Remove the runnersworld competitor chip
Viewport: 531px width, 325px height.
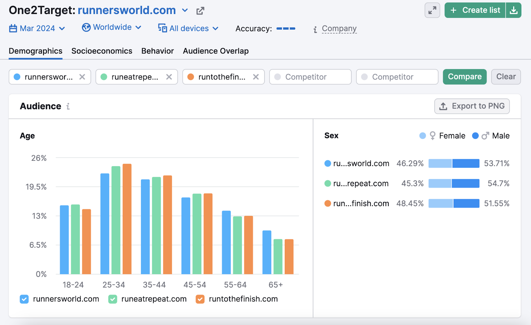click(x=82, y=77)
